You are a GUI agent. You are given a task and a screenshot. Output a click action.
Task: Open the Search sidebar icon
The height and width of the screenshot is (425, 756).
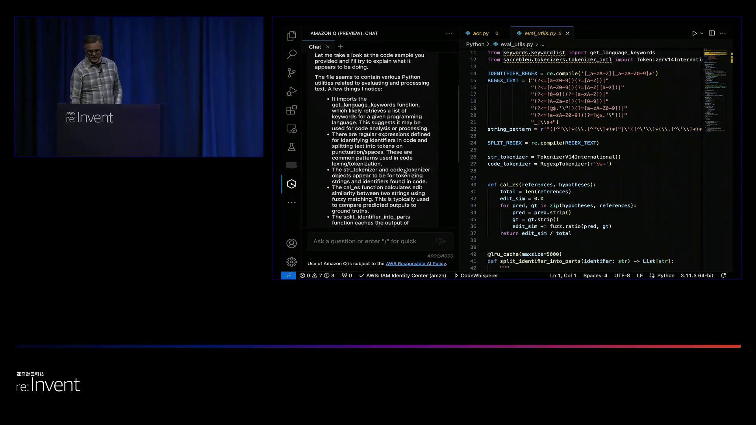point(291,54)
